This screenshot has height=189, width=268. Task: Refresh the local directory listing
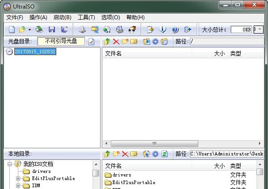click(x=164, y=154)
